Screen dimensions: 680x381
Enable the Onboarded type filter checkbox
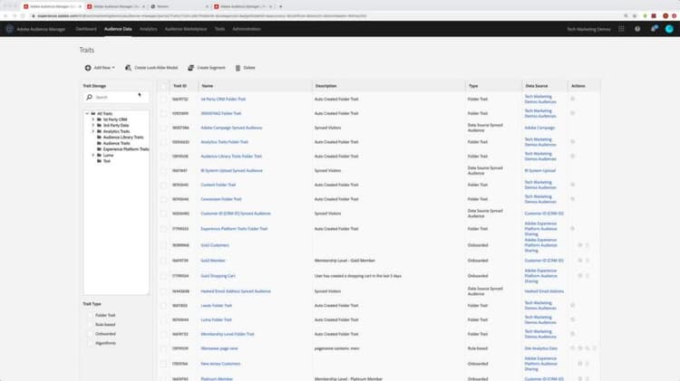90,334
